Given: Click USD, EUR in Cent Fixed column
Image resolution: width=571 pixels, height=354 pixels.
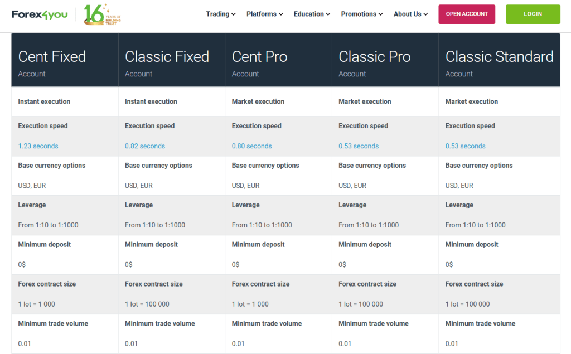Looking at the screenshot, I should [32, 186].
